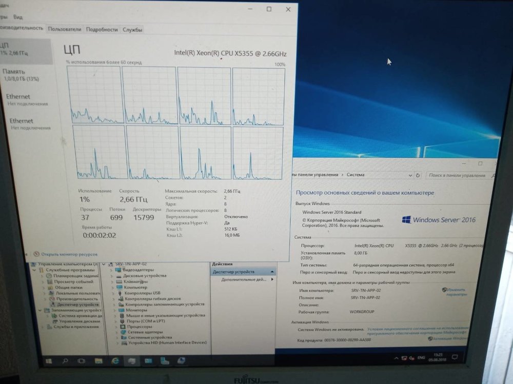Open address history dropdown in Control Panel
Screen dimensions: 513x384
pos(410,175)
